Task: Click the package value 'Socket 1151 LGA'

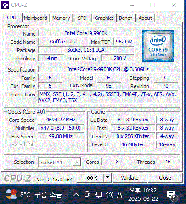Action: click(x=86, y=50)
